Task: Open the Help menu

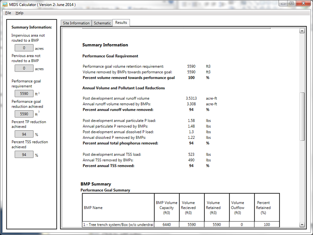Action: (x=19, y=13)
